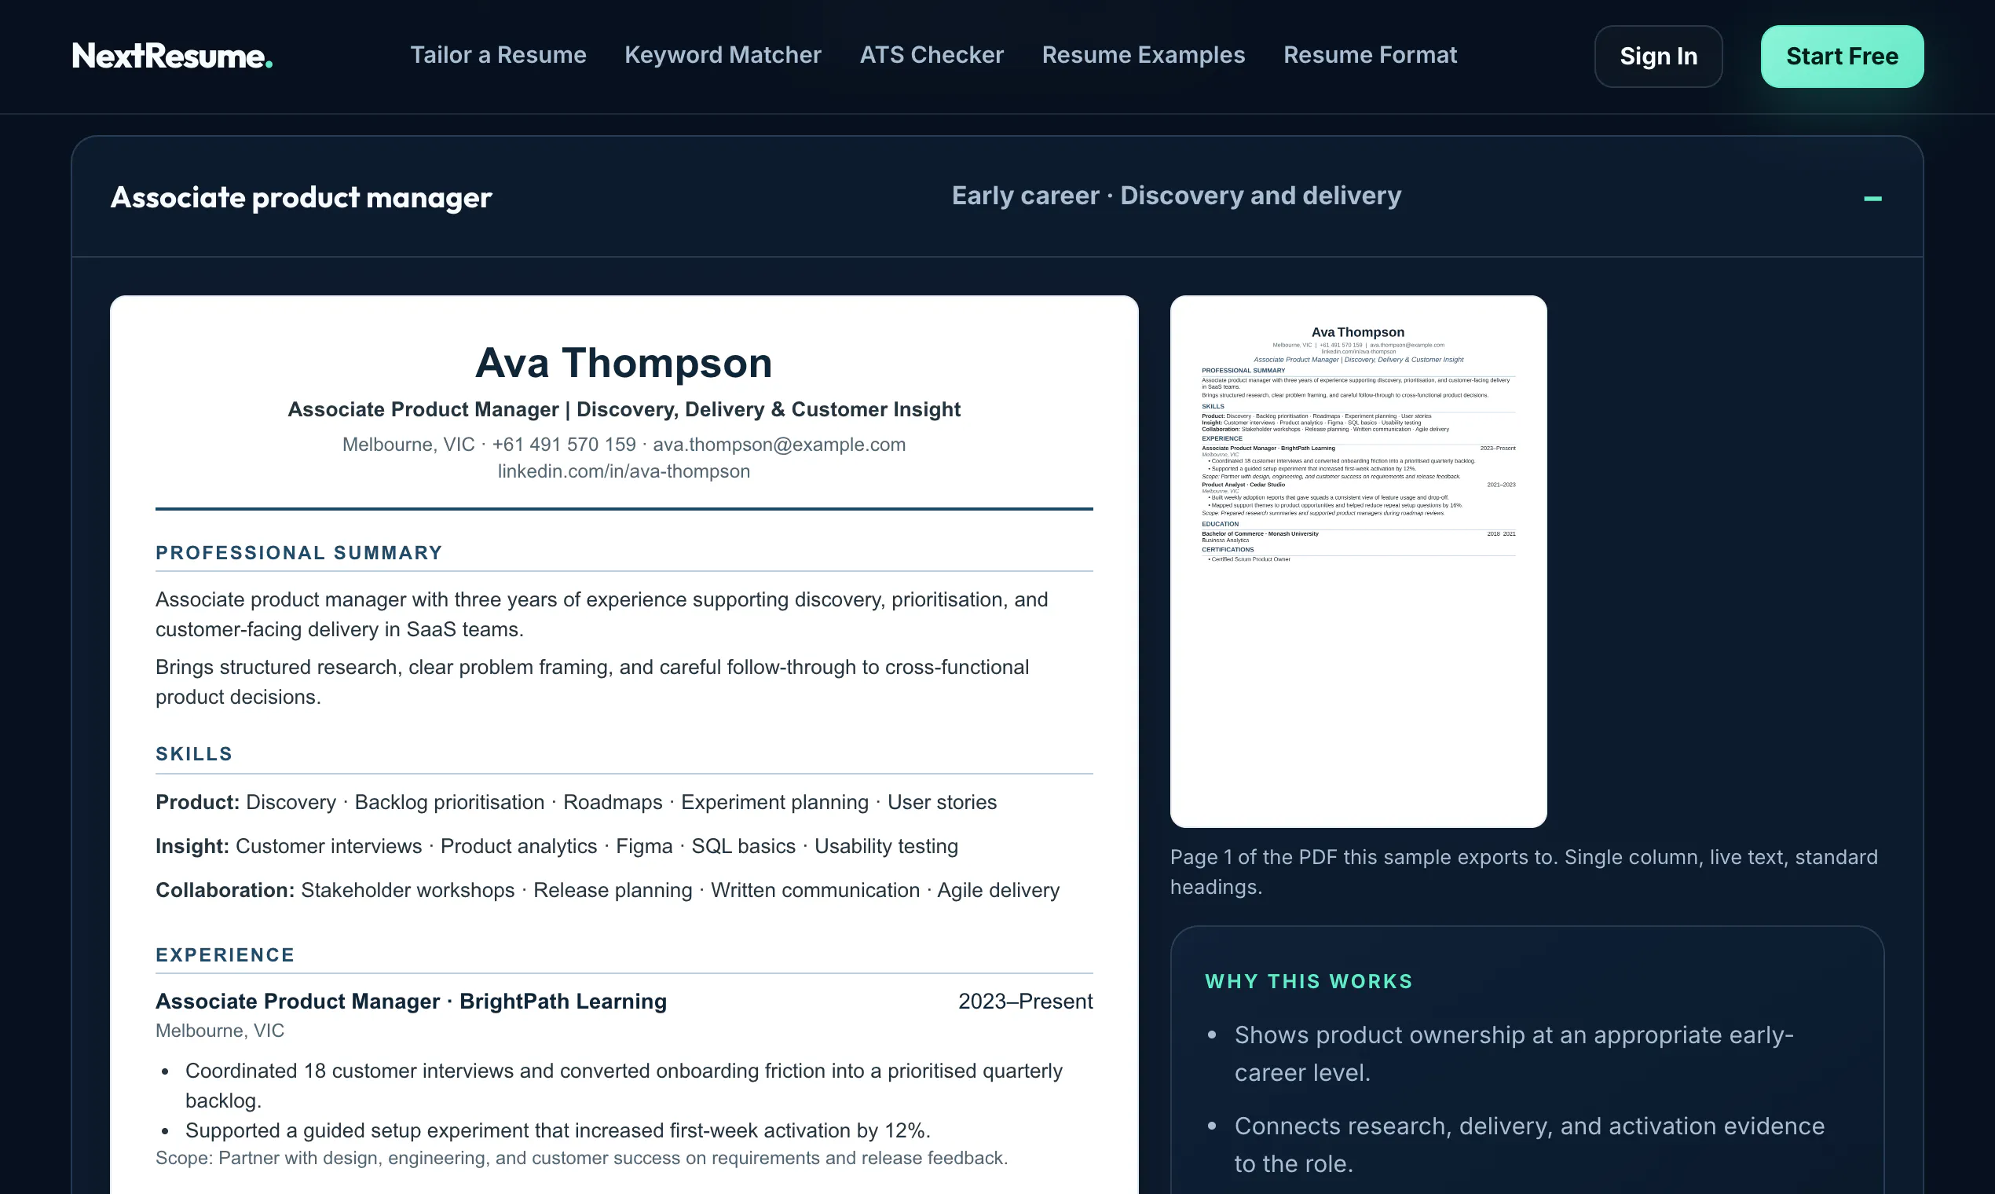The height and width of the screenshot is (1194, 1995).
Task: Click the NextResume logo
Action: 172,56
